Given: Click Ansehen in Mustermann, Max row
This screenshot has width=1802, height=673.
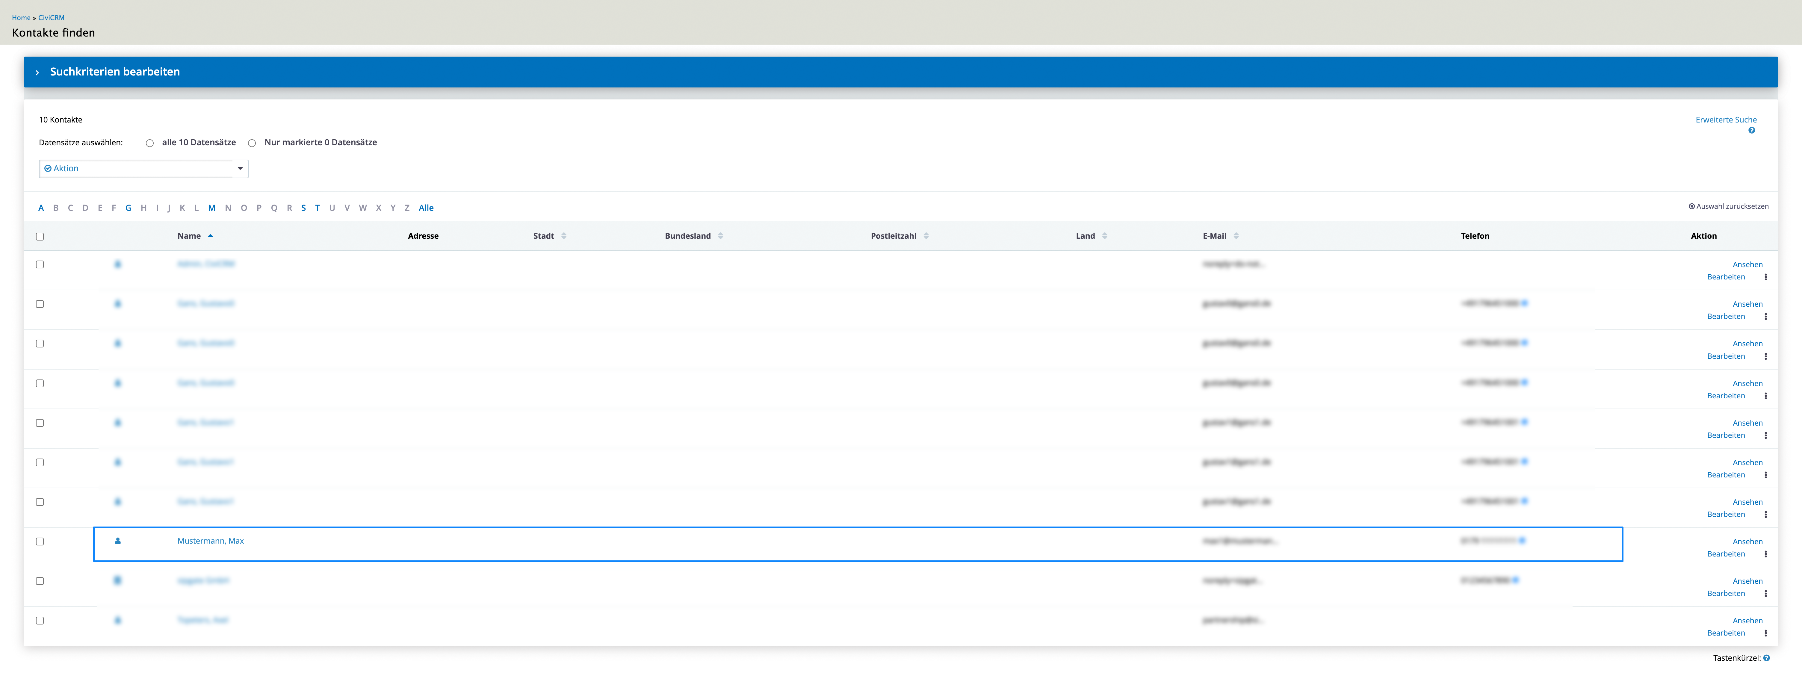Looking at the screenshot, I should pos(1747,542).
